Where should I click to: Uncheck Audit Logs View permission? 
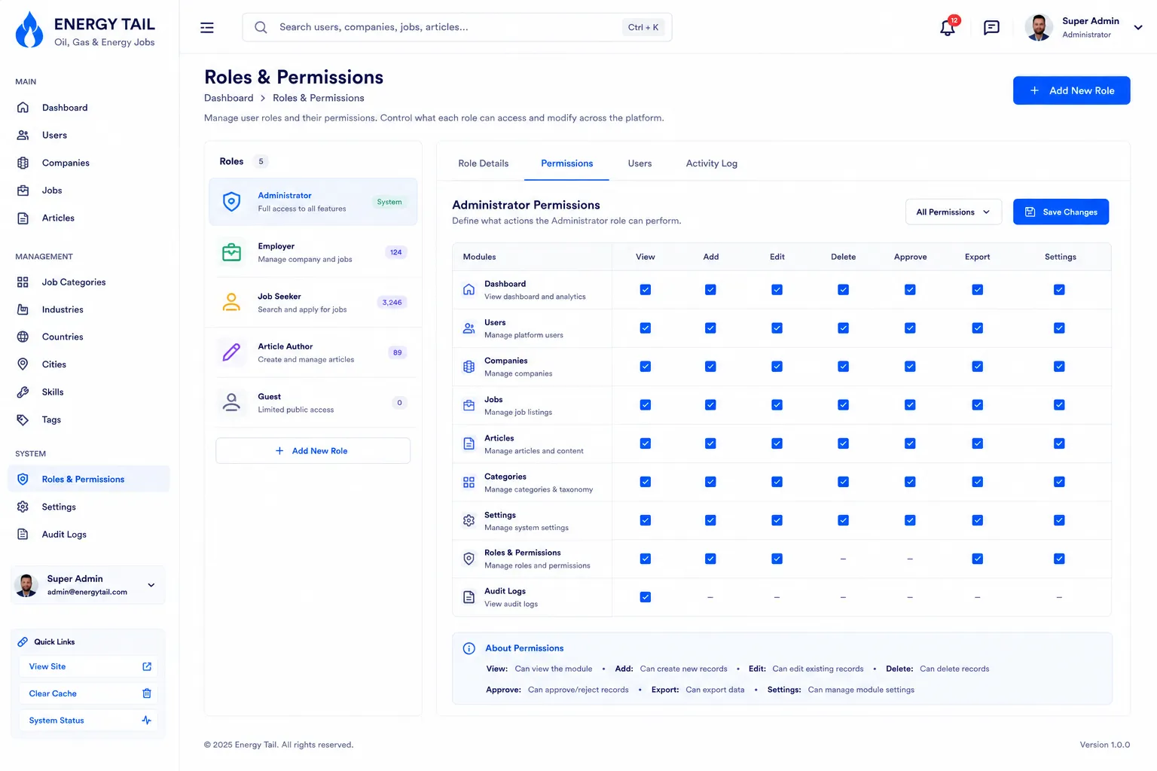pos(646,597)
